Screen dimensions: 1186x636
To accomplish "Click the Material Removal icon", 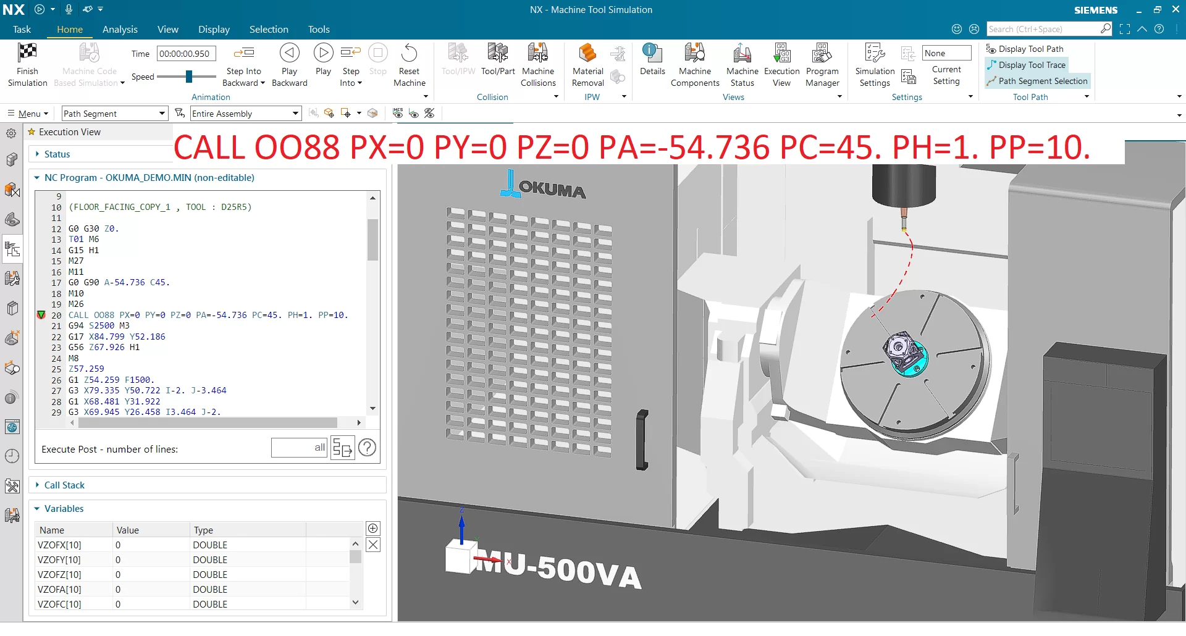I will 587,53.
